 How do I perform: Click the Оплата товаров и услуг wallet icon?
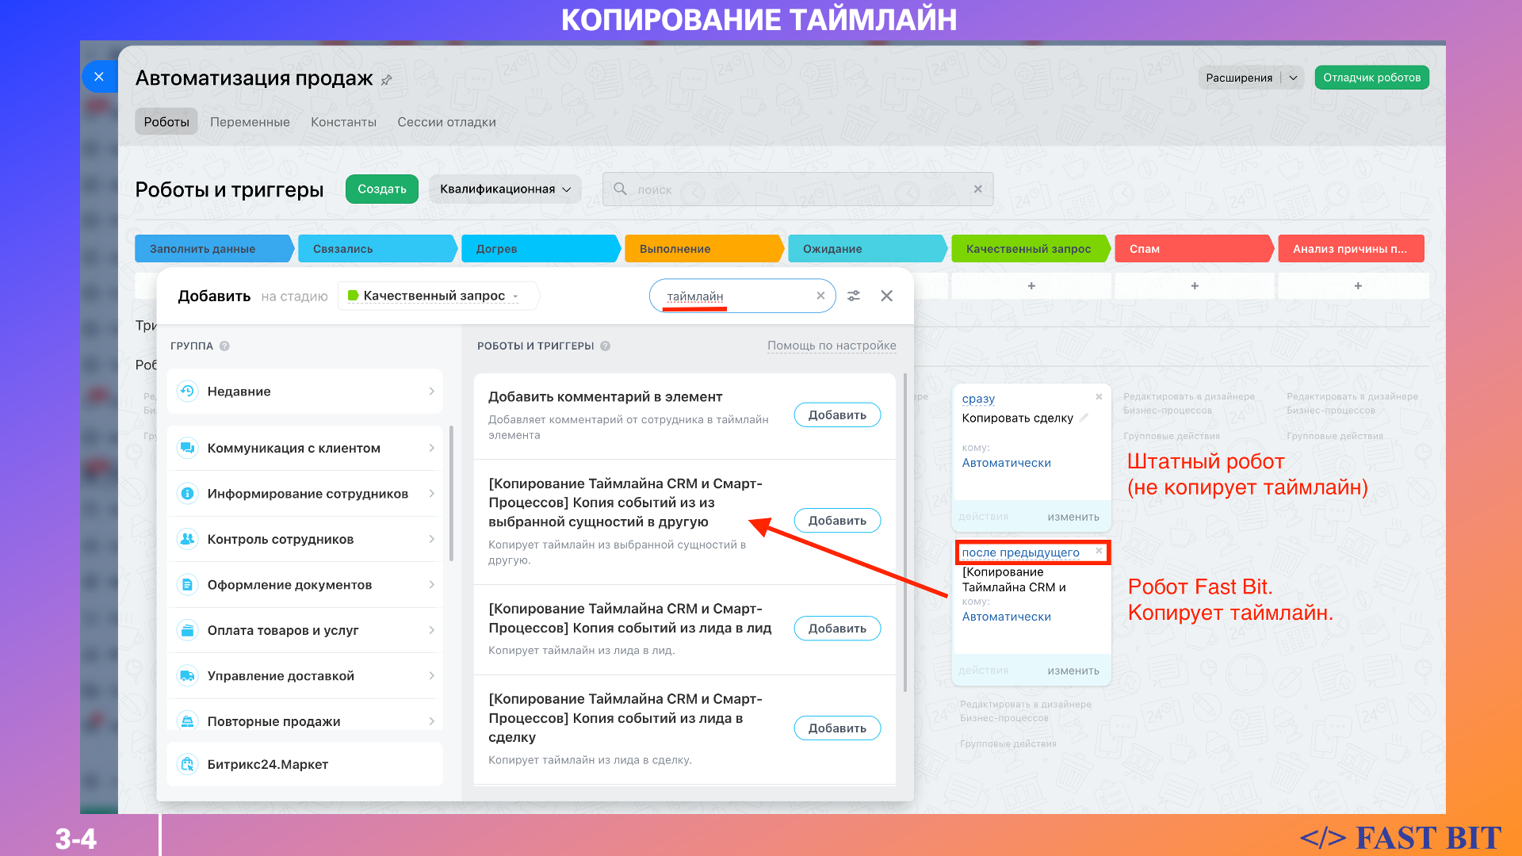(187, 630)
